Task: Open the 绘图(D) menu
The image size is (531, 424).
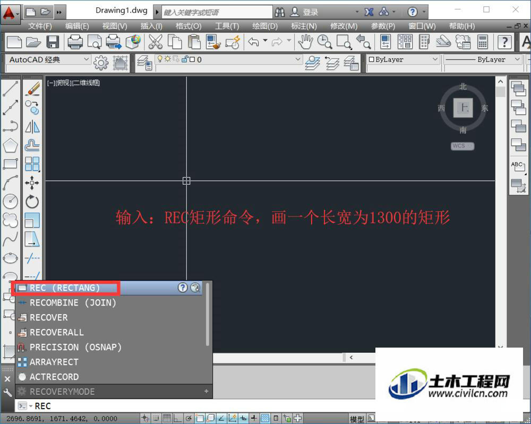Action: point(265,26)
